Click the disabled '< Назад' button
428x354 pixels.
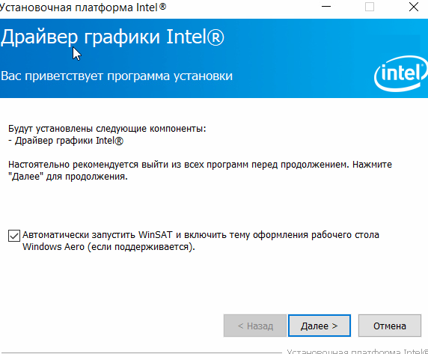point(255,326)
